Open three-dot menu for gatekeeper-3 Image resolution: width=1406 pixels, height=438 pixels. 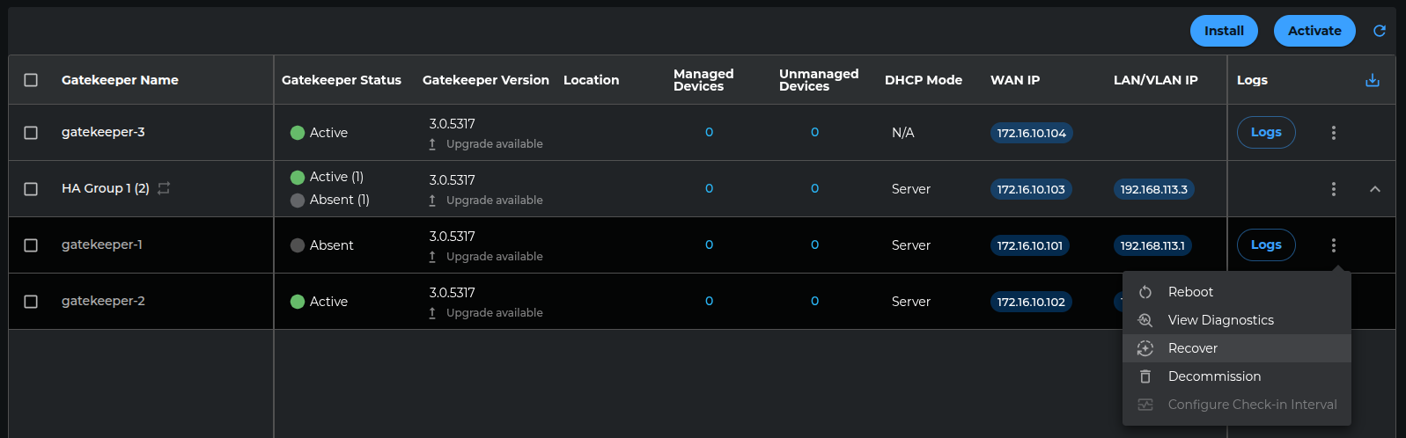coord(1333,133)
